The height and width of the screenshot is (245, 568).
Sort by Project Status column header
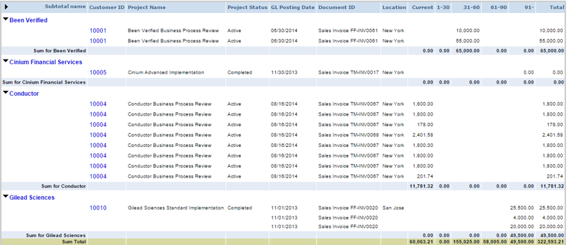point(248,7)
